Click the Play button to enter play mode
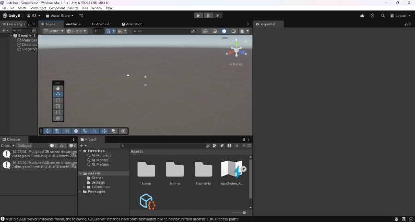Screen dimensions: 415x222 (x=198, y=15)
